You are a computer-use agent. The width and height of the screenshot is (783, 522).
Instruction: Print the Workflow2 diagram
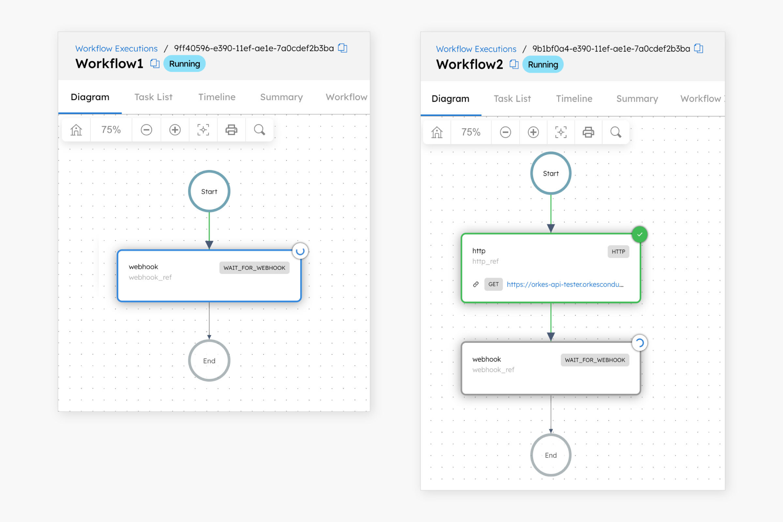coord(588,132)
